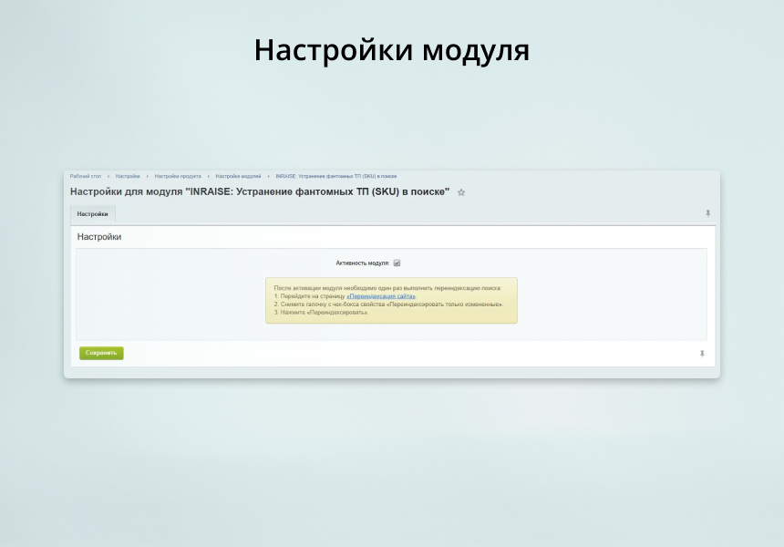
Task: Expand the arrow after Настройки продукта
Action: (x=210, y=176)
